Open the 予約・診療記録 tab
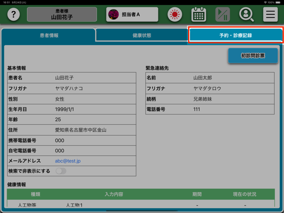Viewport: 284px width, 213px height. point(235,35)
